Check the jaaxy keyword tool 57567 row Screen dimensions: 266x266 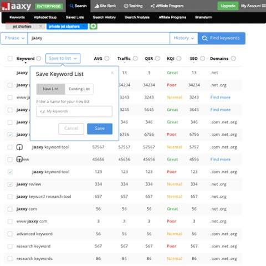pos(10,147)
